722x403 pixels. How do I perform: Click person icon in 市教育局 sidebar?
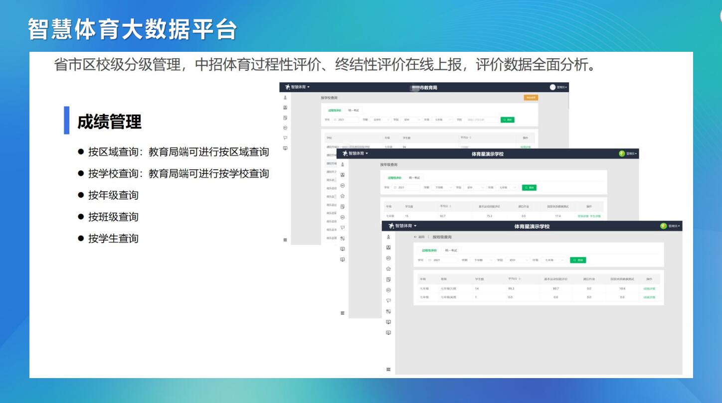click(285, 98)
